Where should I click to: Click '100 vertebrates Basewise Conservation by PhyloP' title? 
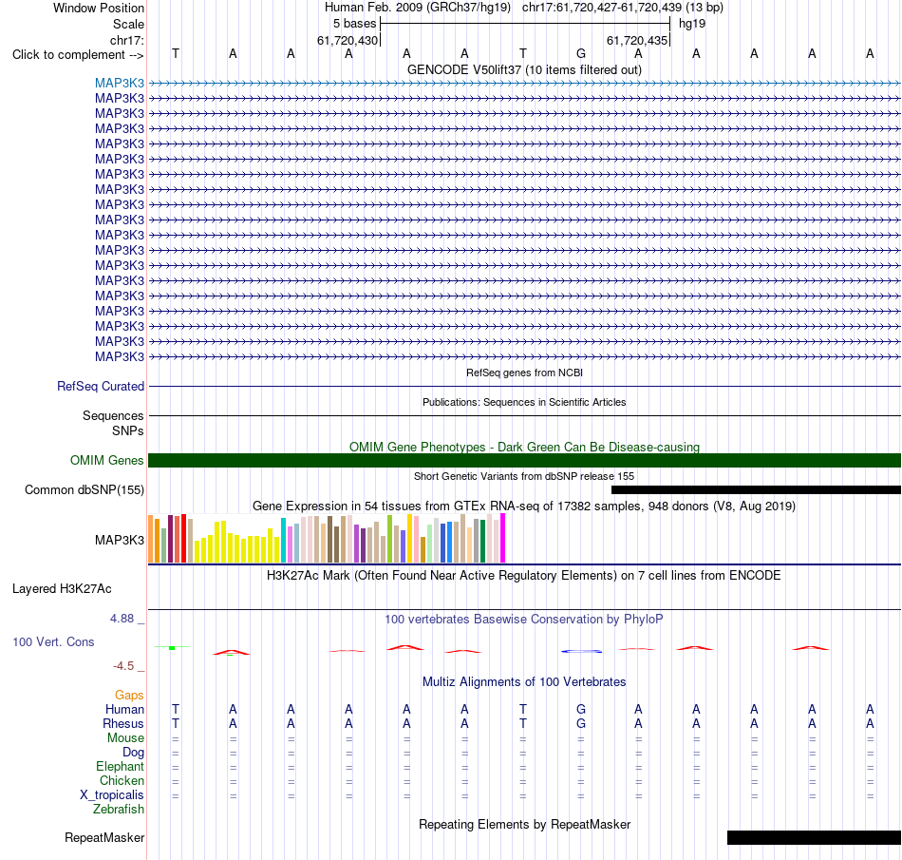click(524, 620)
